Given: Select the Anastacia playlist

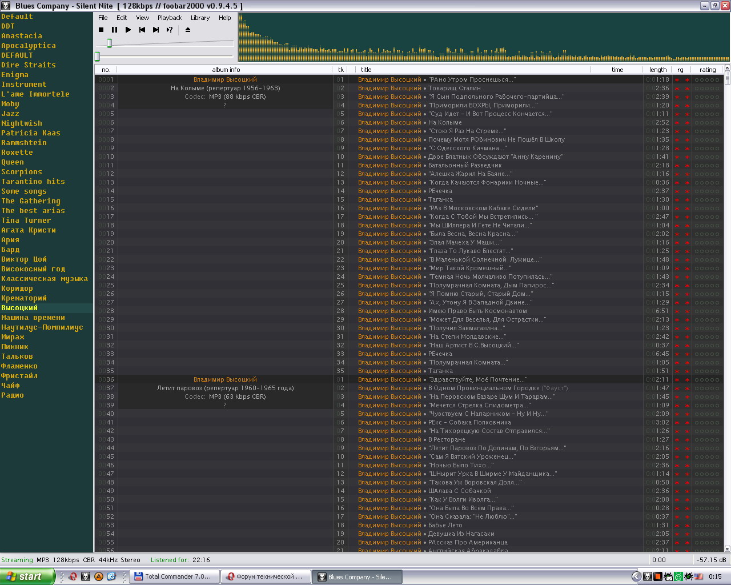Looking at the screenshot, I should (22, 36).
